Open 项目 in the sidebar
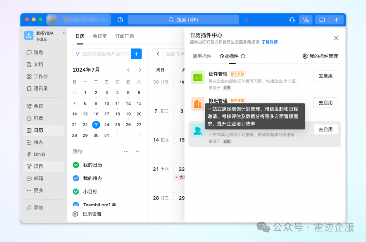The image size is (366, 242). [43, 166]
